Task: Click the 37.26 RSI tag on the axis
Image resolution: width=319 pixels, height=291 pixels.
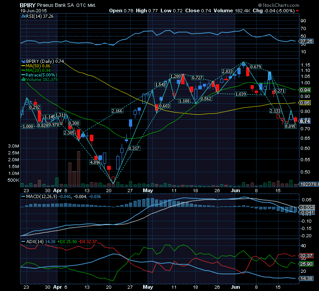Action: 306,41
